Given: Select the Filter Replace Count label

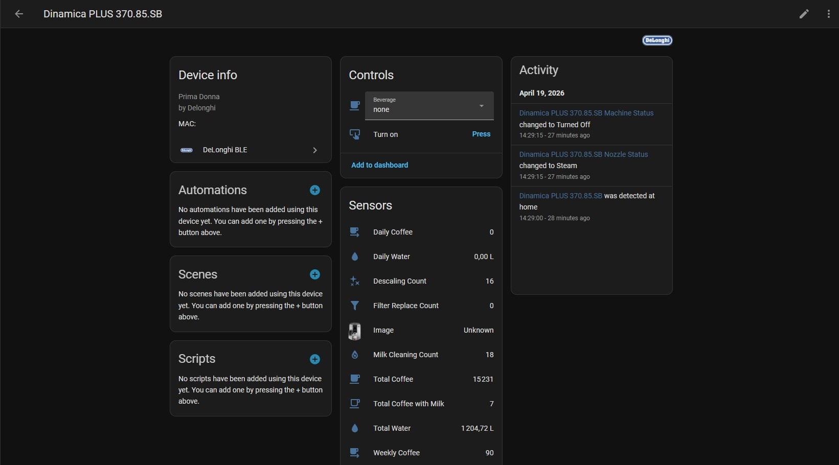Looking at the screenshot, I should click(406, 306).
